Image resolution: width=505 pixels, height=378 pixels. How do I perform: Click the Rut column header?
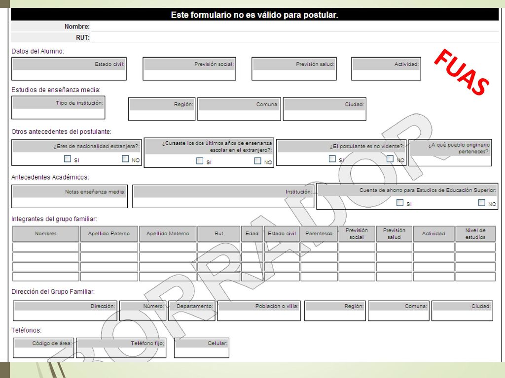pos(218,234)
